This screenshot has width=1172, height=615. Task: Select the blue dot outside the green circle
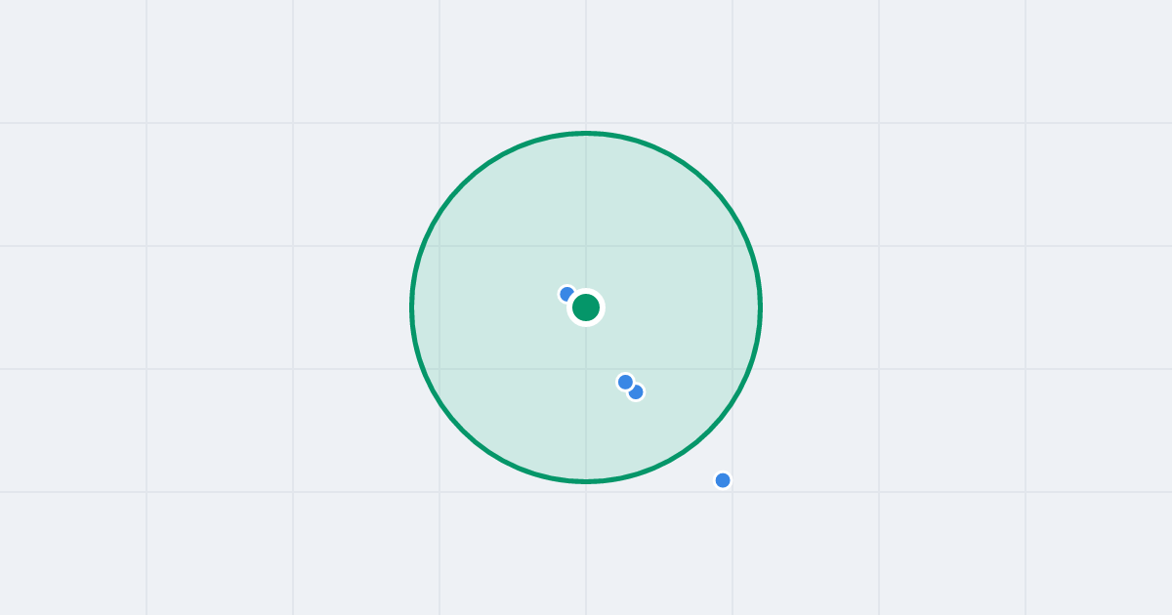tap(723, 480)
